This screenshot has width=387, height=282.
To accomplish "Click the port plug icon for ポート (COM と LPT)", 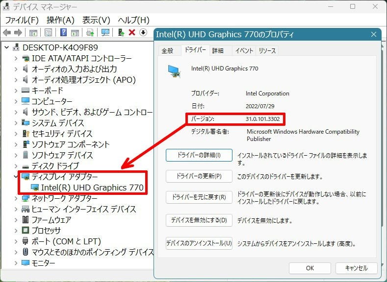I will click(26, 241).
